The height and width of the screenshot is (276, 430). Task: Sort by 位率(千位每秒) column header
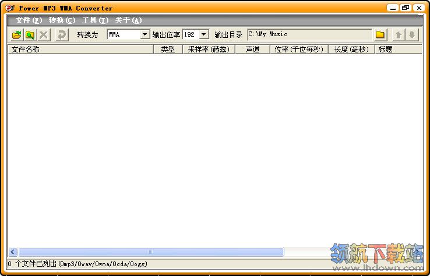click(299, 49)
